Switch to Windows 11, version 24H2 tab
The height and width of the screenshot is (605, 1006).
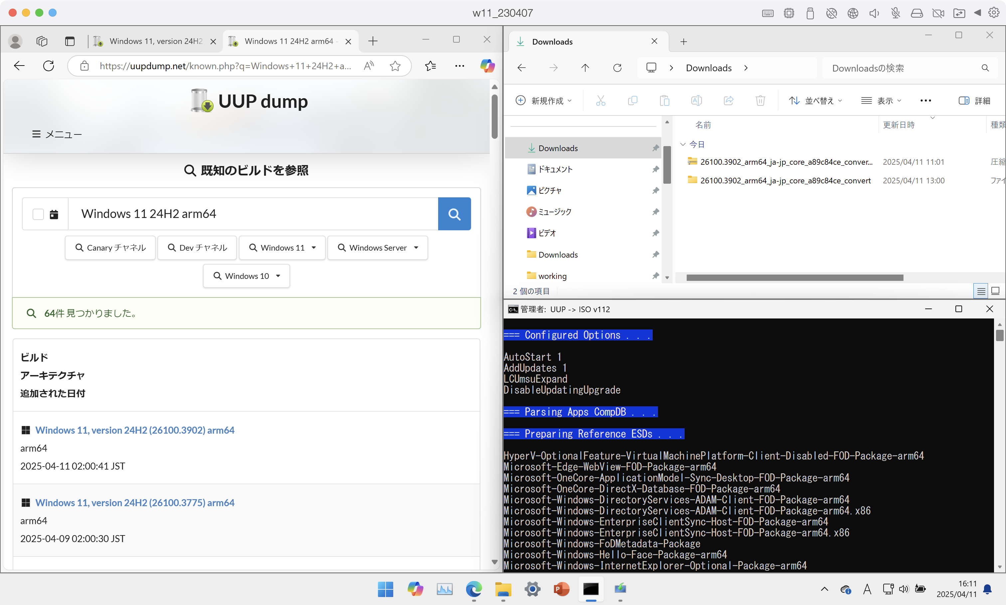(x=155, y=41)
